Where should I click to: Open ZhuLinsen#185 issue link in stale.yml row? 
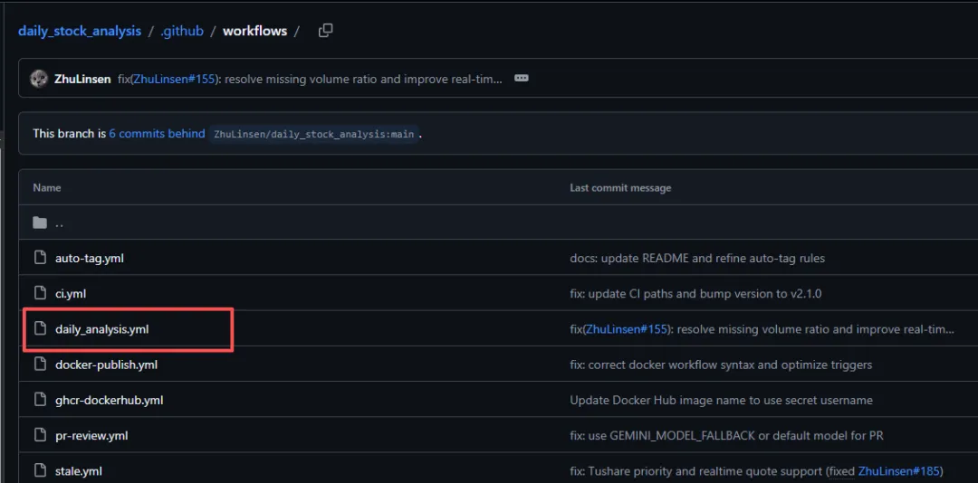pos(897,470)
